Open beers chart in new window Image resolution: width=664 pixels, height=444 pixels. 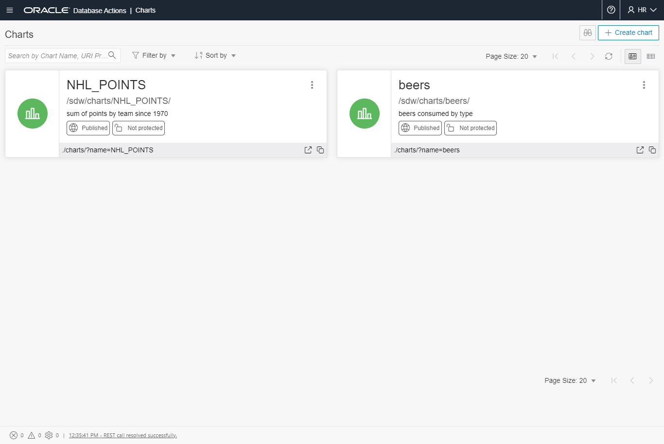tap(640, 150)
